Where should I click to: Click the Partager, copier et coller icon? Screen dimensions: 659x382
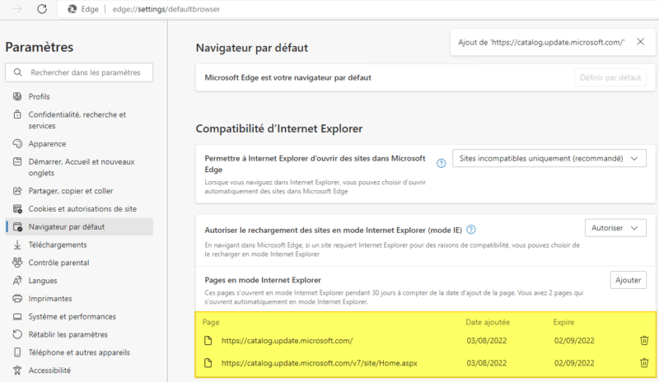click(x=17, y=191)
